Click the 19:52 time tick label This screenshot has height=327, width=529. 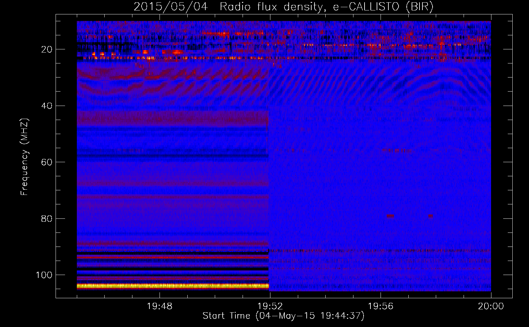click(270, 306)
